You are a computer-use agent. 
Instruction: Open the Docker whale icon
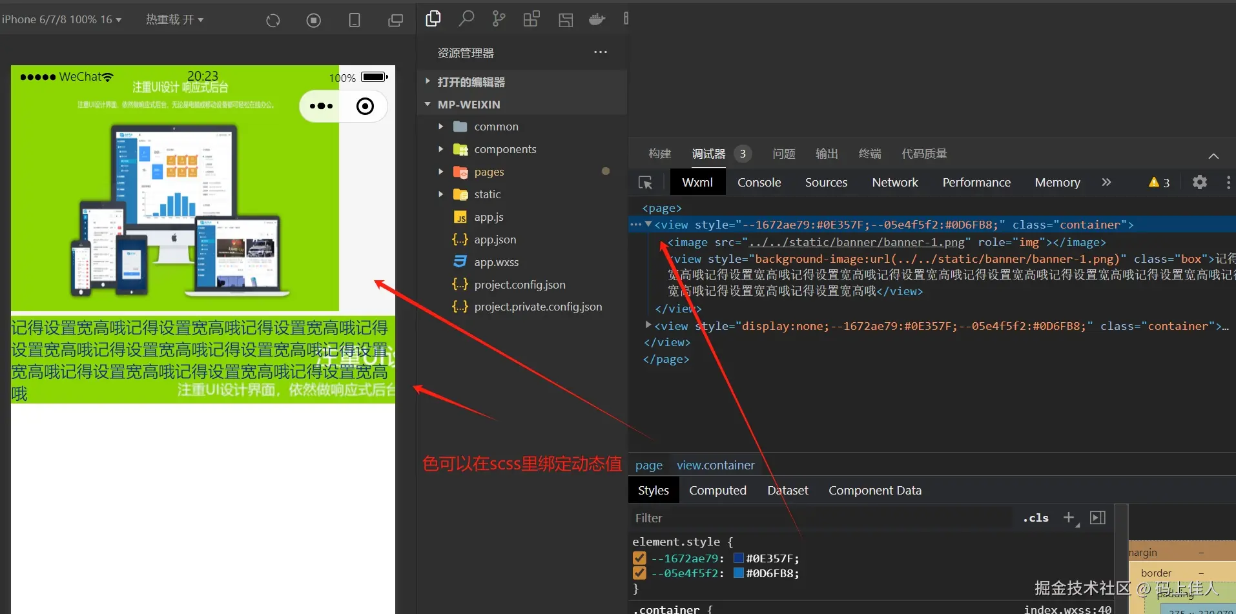tap(597, 19)
